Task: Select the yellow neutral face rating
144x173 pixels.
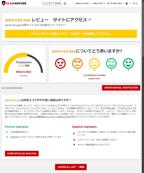Action: [94, 63]
